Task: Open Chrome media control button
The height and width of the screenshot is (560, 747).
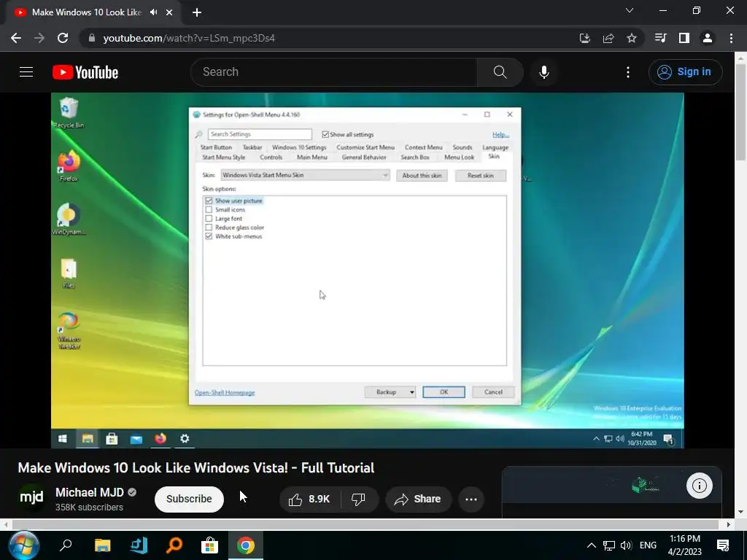Action: coord(660,38)
